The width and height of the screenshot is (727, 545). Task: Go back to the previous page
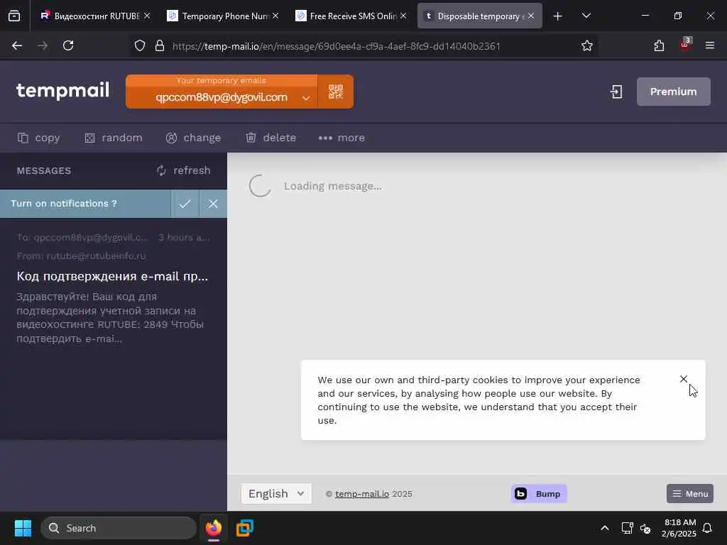(17, 45)
